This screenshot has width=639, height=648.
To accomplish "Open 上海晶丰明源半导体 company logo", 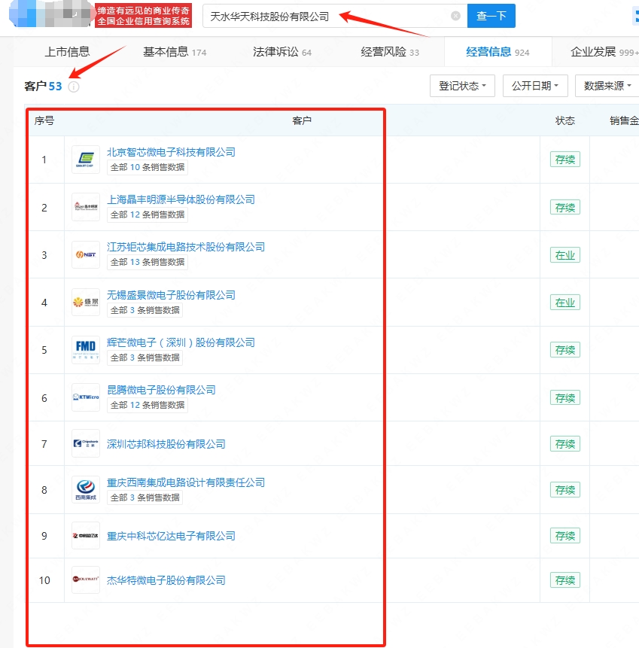I will [86, 207].
